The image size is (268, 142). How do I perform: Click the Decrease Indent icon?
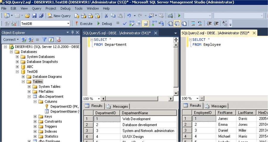209,23
